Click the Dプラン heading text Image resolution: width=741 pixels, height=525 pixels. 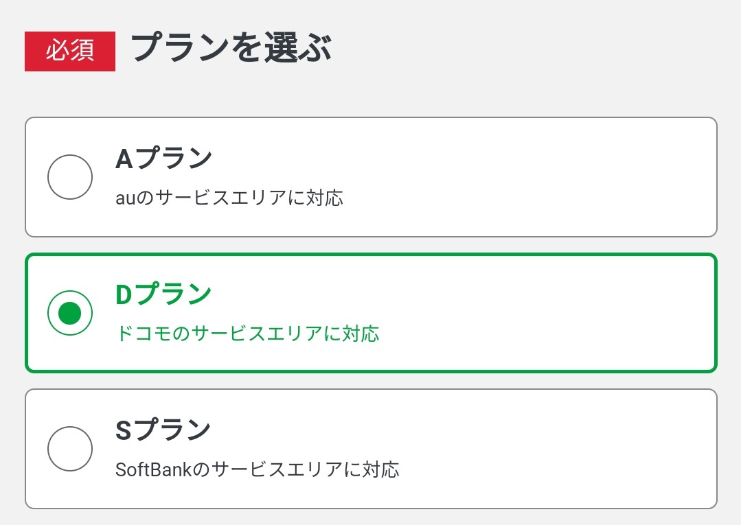(163, 292)
